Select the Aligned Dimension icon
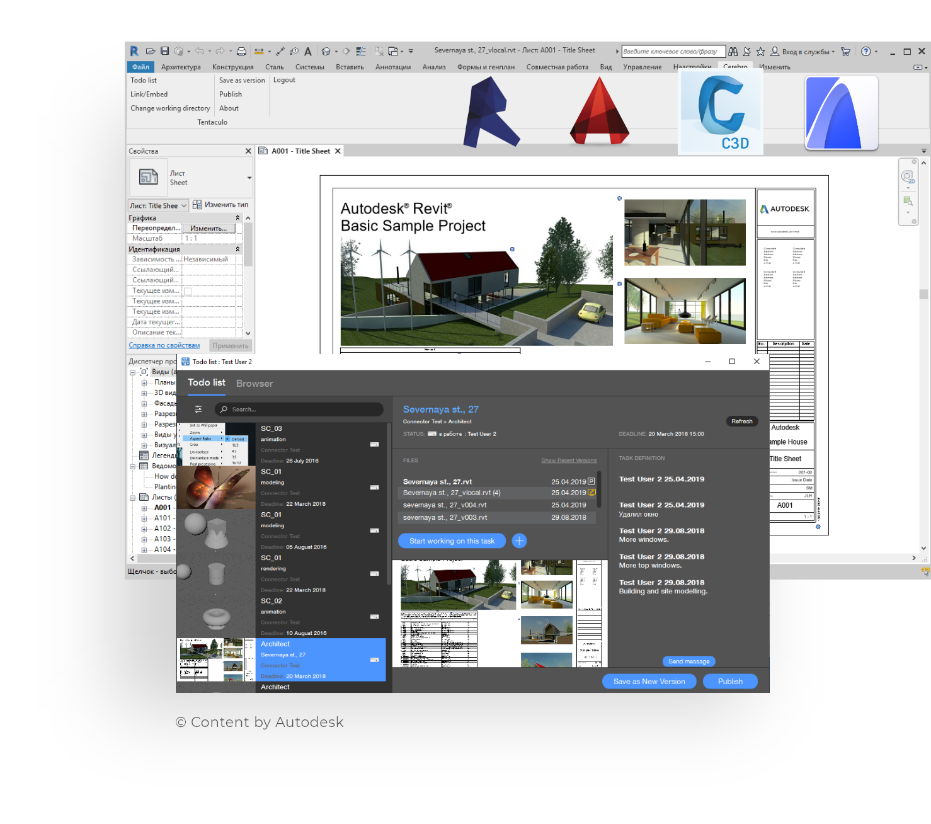The height and width of the screenshot is (824, 931). coord(280,52)
